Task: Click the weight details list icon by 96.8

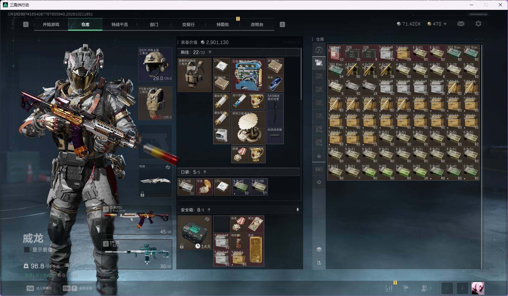Action: pyautogui.click(x=67, y=265)
